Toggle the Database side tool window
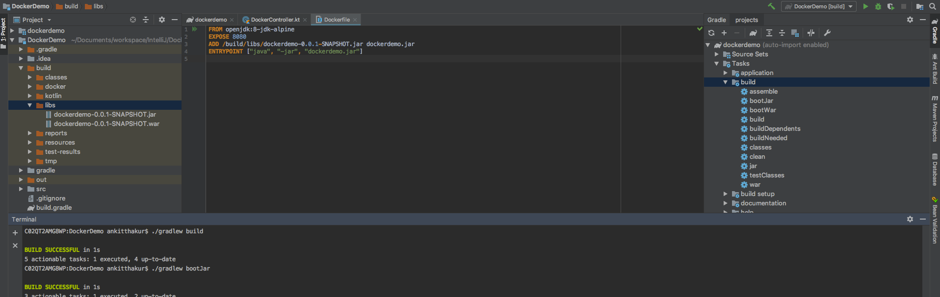Viewport: 940px width, 297px height. click(935, 170)
